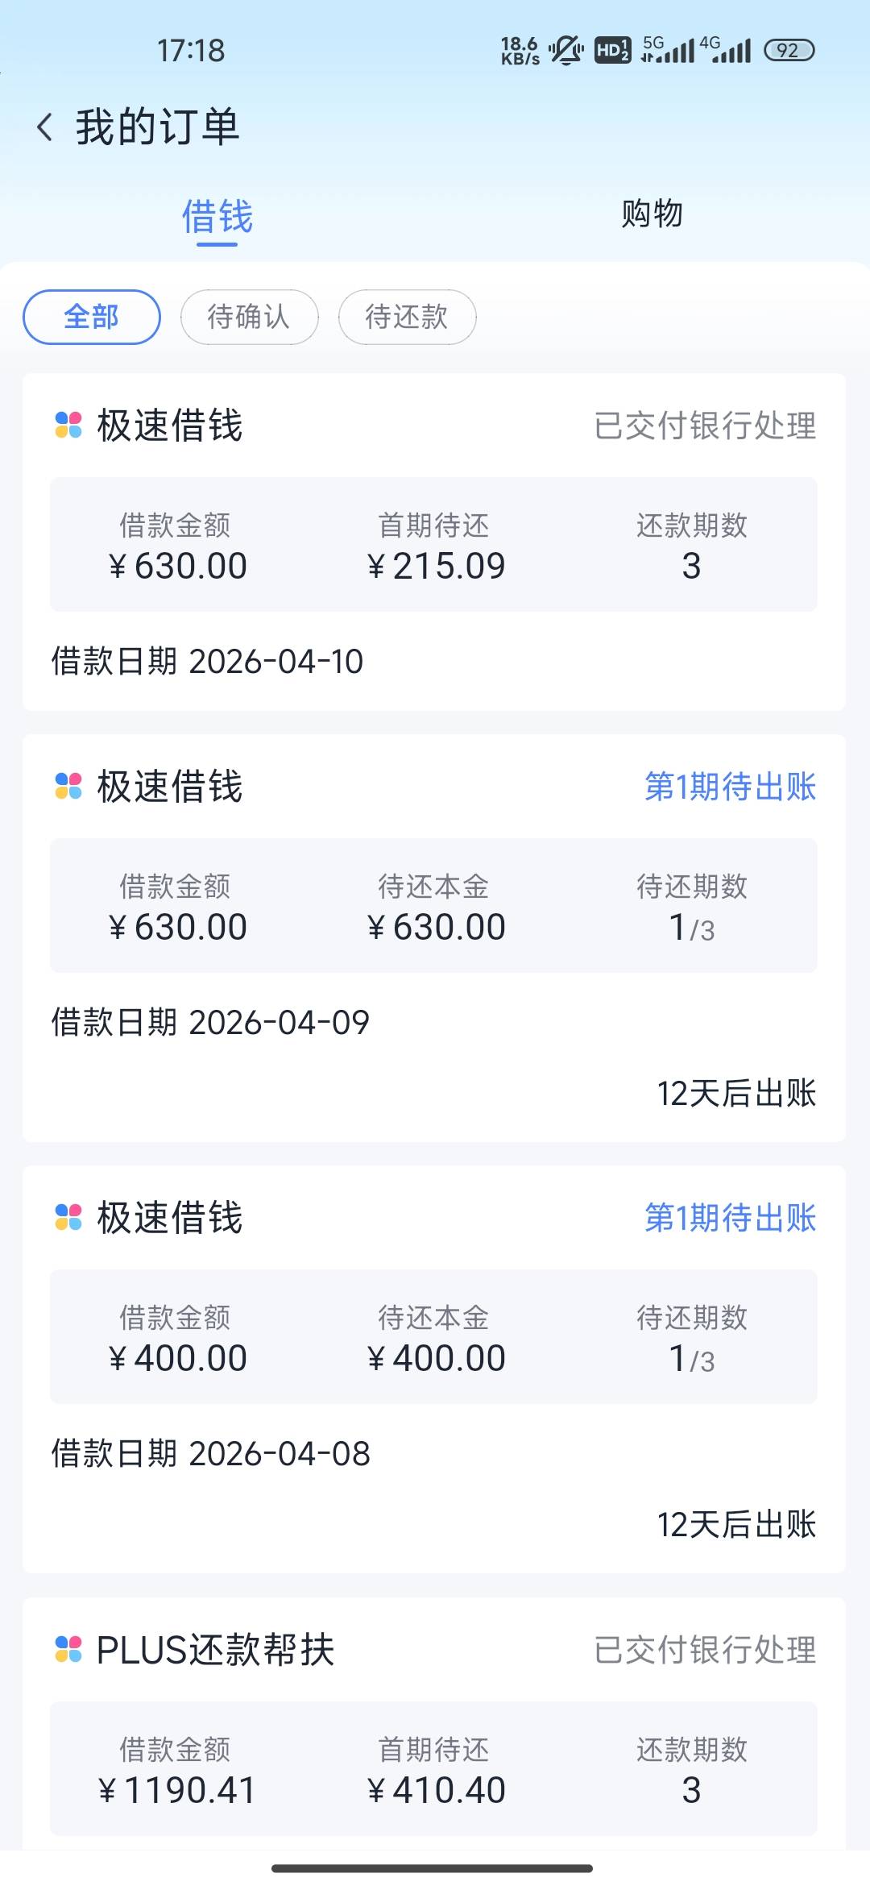
Task: Select the 待还款 filter chip
Action: coord(407,317)
